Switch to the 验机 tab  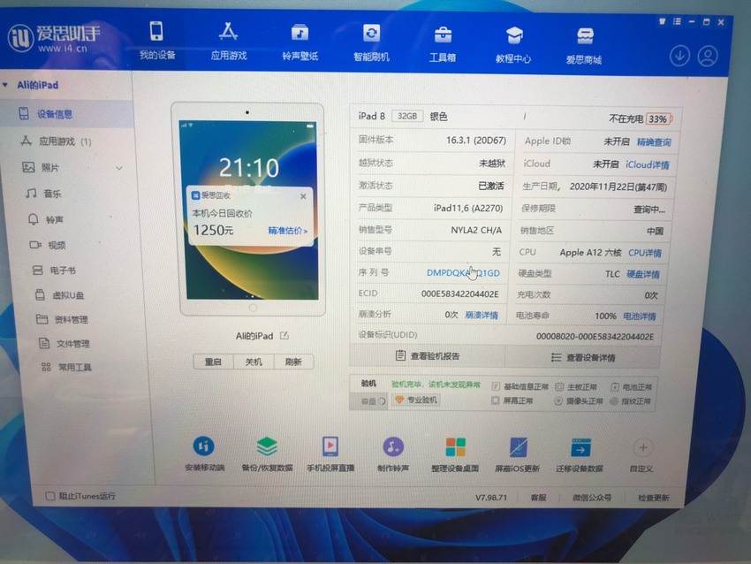coord(368,384)
